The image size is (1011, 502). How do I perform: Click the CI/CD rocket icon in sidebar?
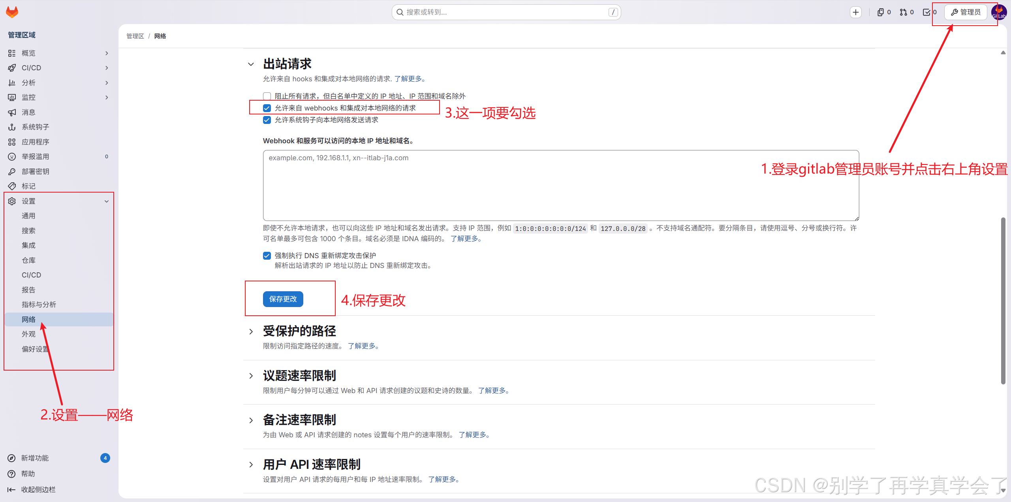pos(12,68)
